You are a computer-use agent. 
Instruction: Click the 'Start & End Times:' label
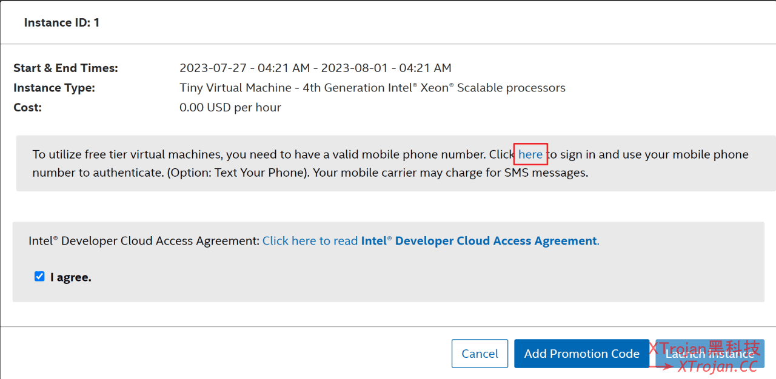pyautogui.click(x=65, y=68)
